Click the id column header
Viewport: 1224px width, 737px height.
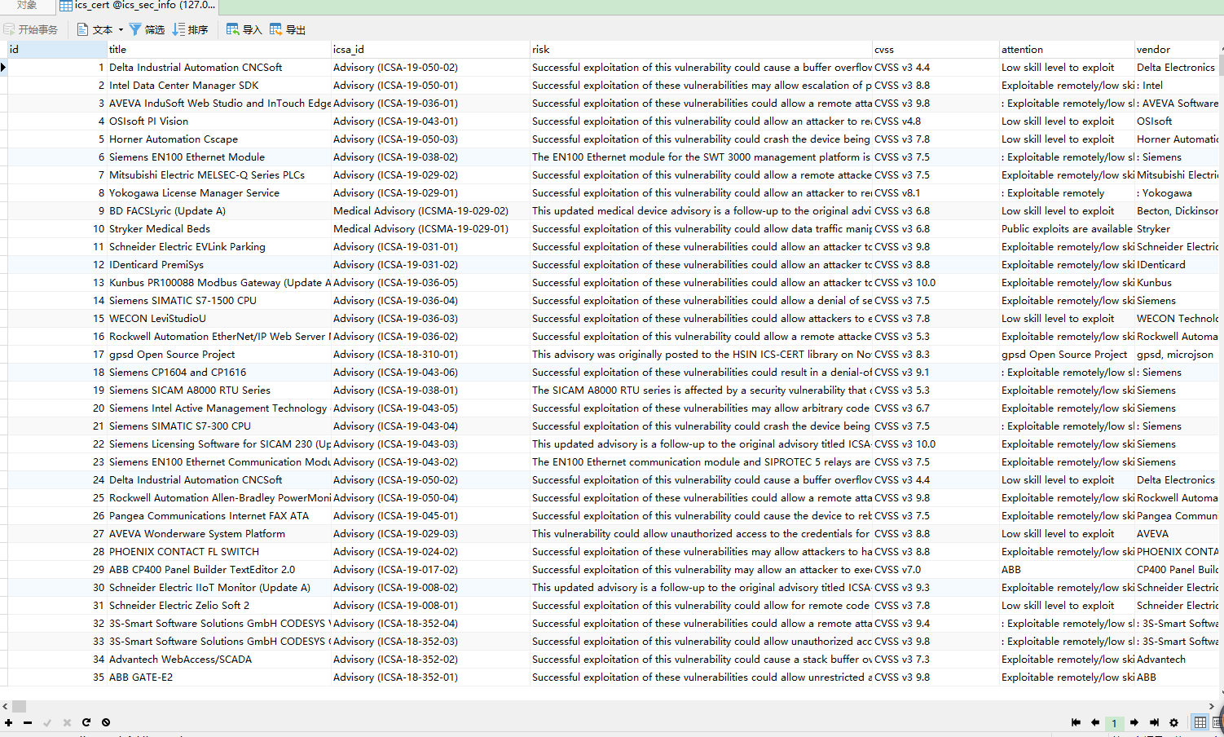click(x=57, y=50)
